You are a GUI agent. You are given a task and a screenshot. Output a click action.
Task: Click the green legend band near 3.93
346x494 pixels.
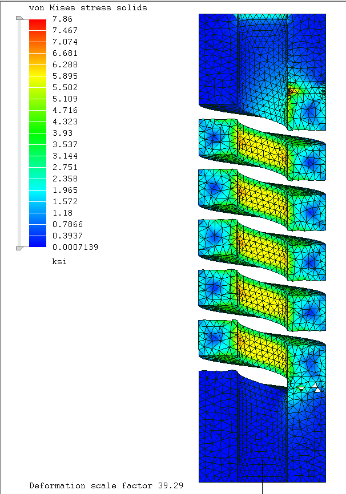38,133
